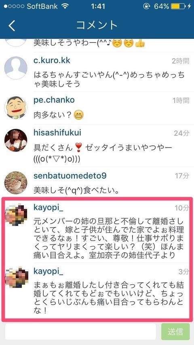
Task: Open hisashifukui username link
Action: [x=57, y=133]
